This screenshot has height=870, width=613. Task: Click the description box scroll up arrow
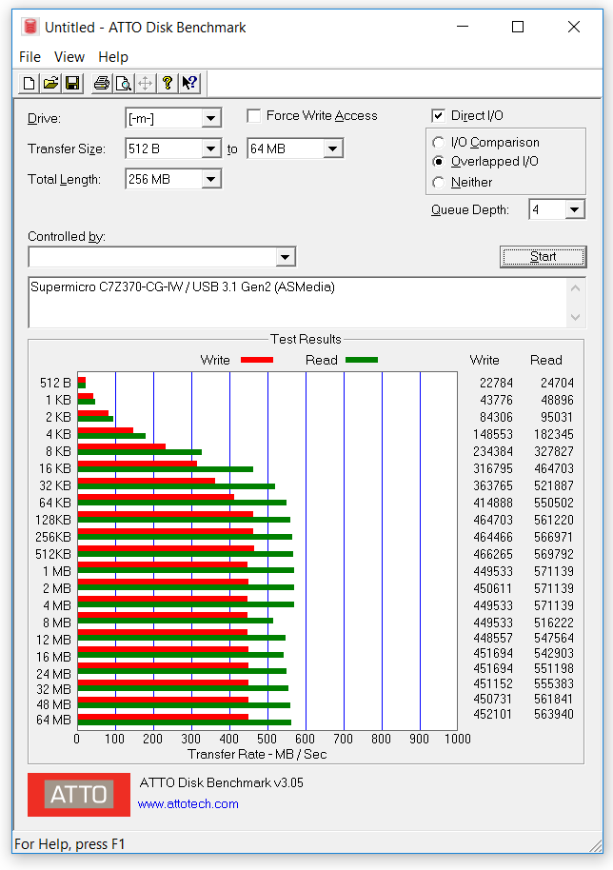575,288
